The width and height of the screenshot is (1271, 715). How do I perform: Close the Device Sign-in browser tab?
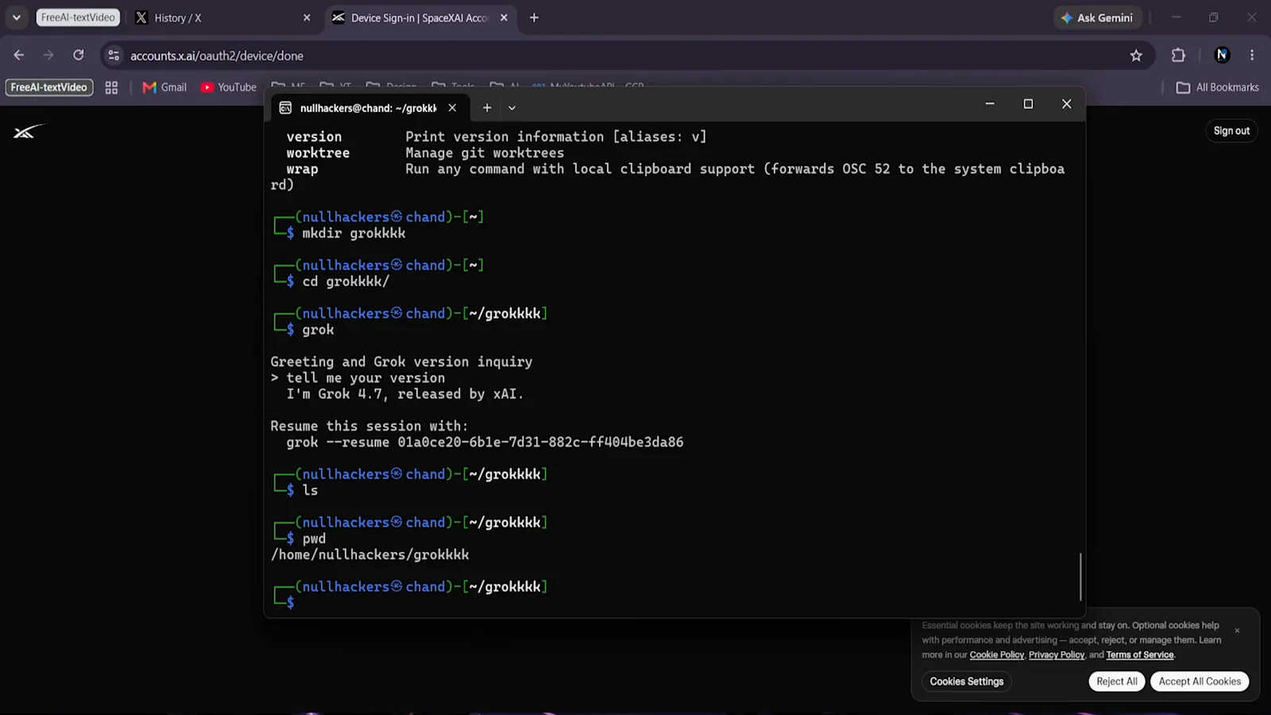pyautogui.click(x=504, y=17)
